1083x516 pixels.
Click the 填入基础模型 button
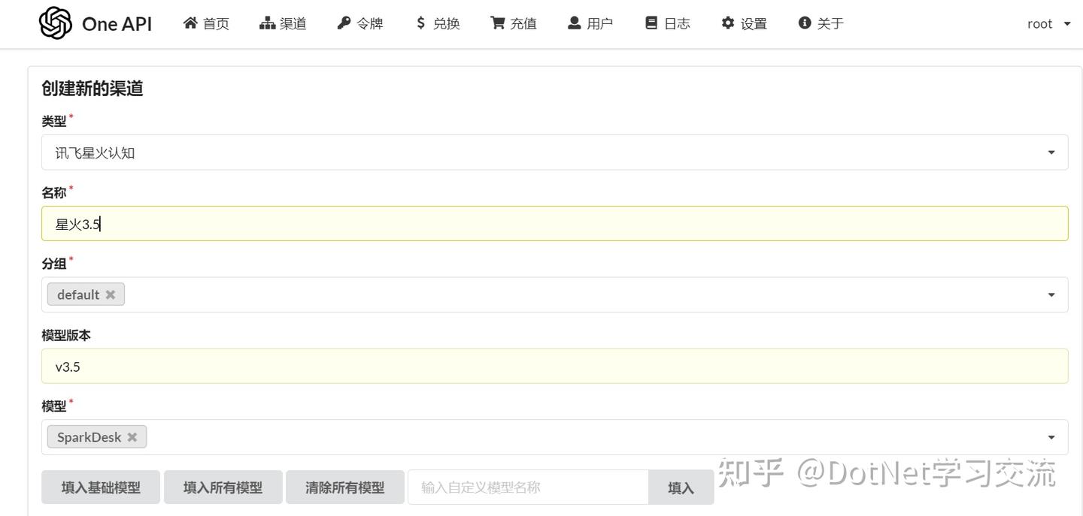tap(100, 487)
